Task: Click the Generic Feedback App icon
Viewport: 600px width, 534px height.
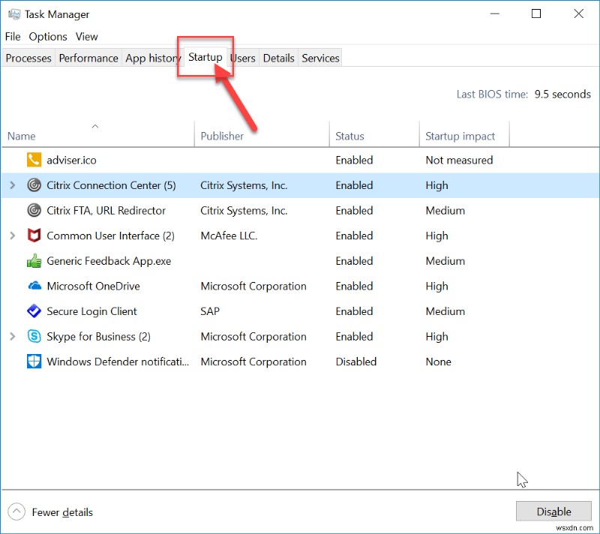Action: point(33,261)
